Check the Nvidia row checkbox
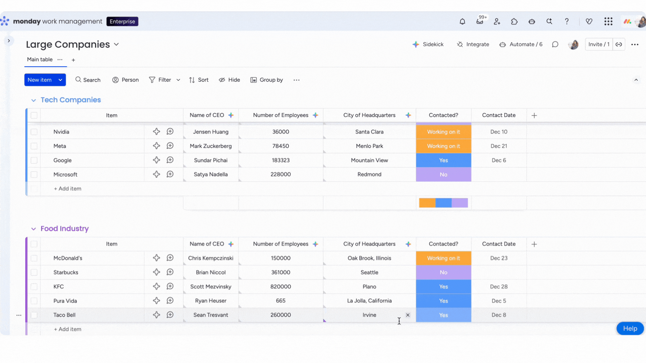This screenshot has height=363, width=646. pos(34,132)
